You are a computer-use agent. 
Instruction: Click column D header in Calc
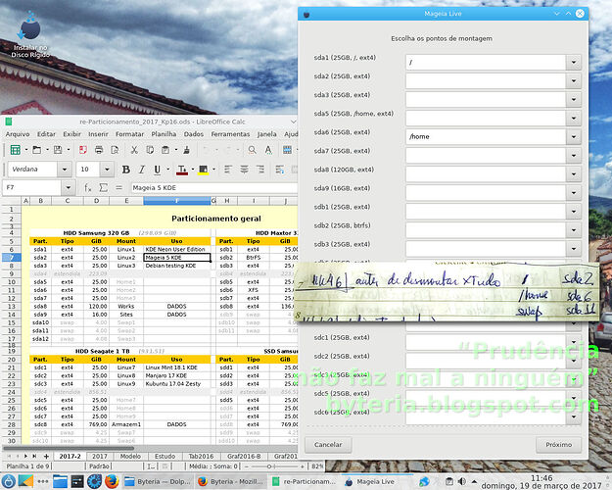pyautogui.click(x=96, y=201)
